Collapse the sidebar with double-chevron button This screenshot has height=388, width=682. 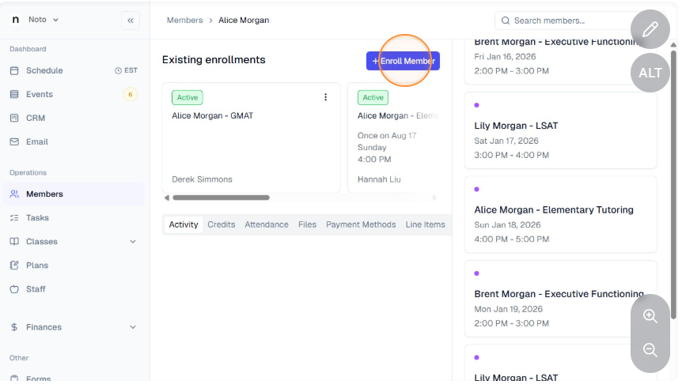131,21
